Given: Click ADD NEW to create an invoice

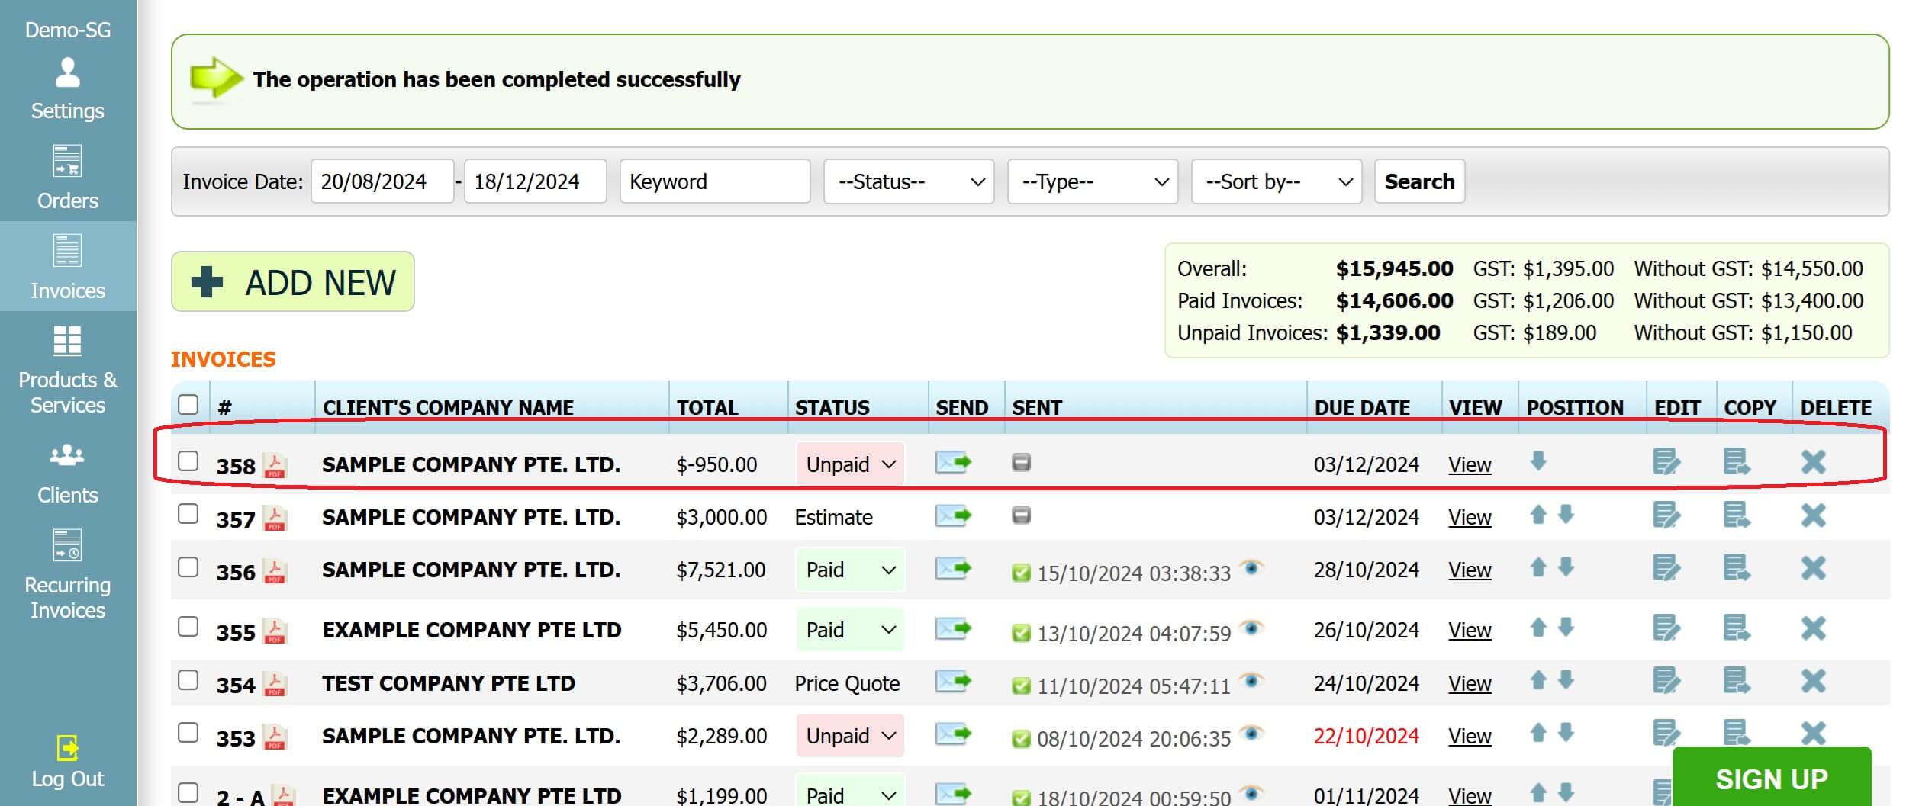Looking at the screenshot, I should pyautogui.click(x=293, y=282).
